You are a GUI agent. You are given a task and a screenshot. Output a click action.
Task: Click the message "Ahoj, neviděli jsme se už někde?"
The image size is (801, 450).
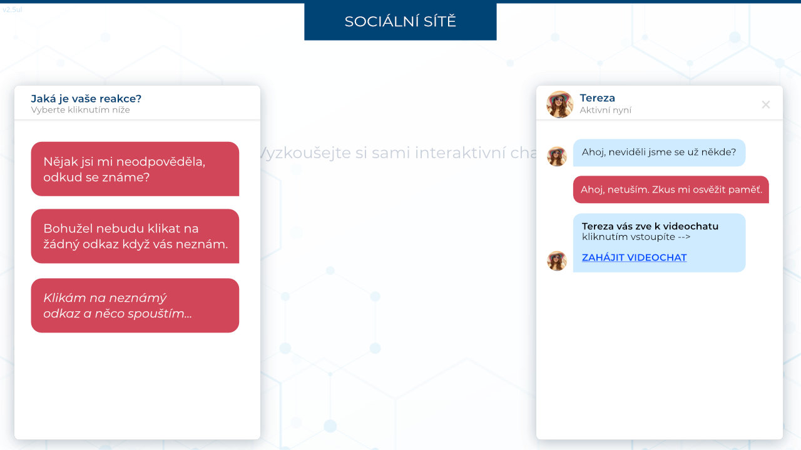[x=658, y=152]
